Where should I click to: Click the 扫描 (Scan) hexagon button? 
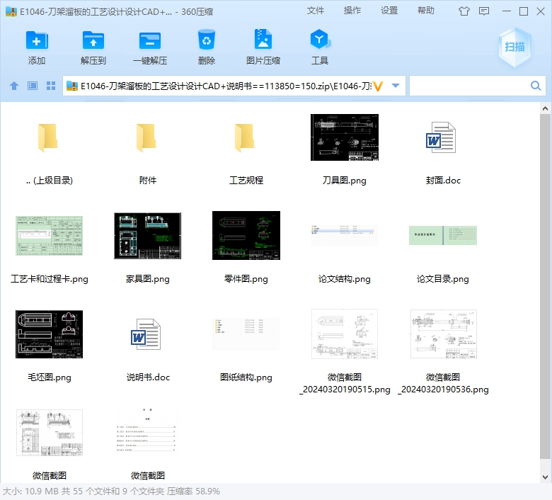(514, 47)
